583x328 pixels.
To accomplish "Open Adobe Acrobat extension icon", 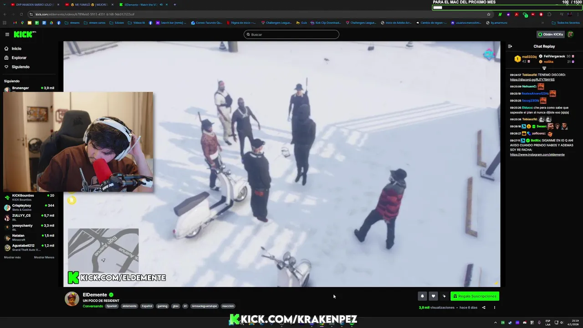I will point(517,14).
